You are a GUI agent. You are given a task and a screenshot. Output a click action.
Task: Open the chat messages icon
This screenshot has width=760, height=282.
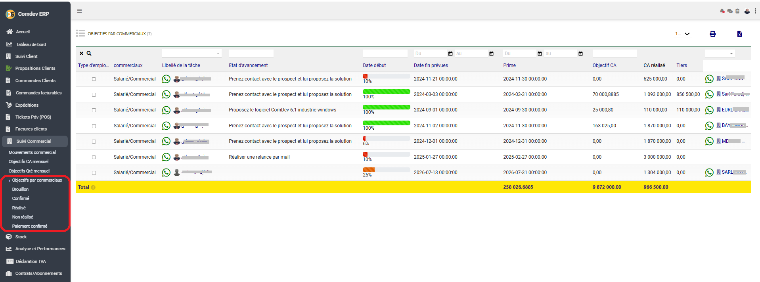click(x=730, y=11)
